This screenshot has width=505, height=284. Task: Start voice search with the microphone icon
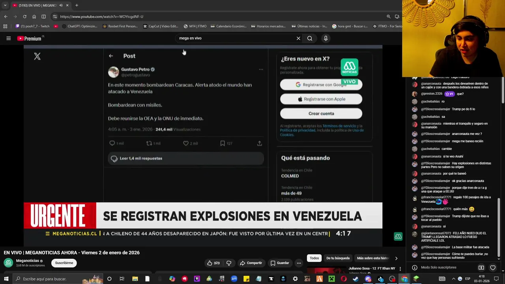click(x=325, y=38)
